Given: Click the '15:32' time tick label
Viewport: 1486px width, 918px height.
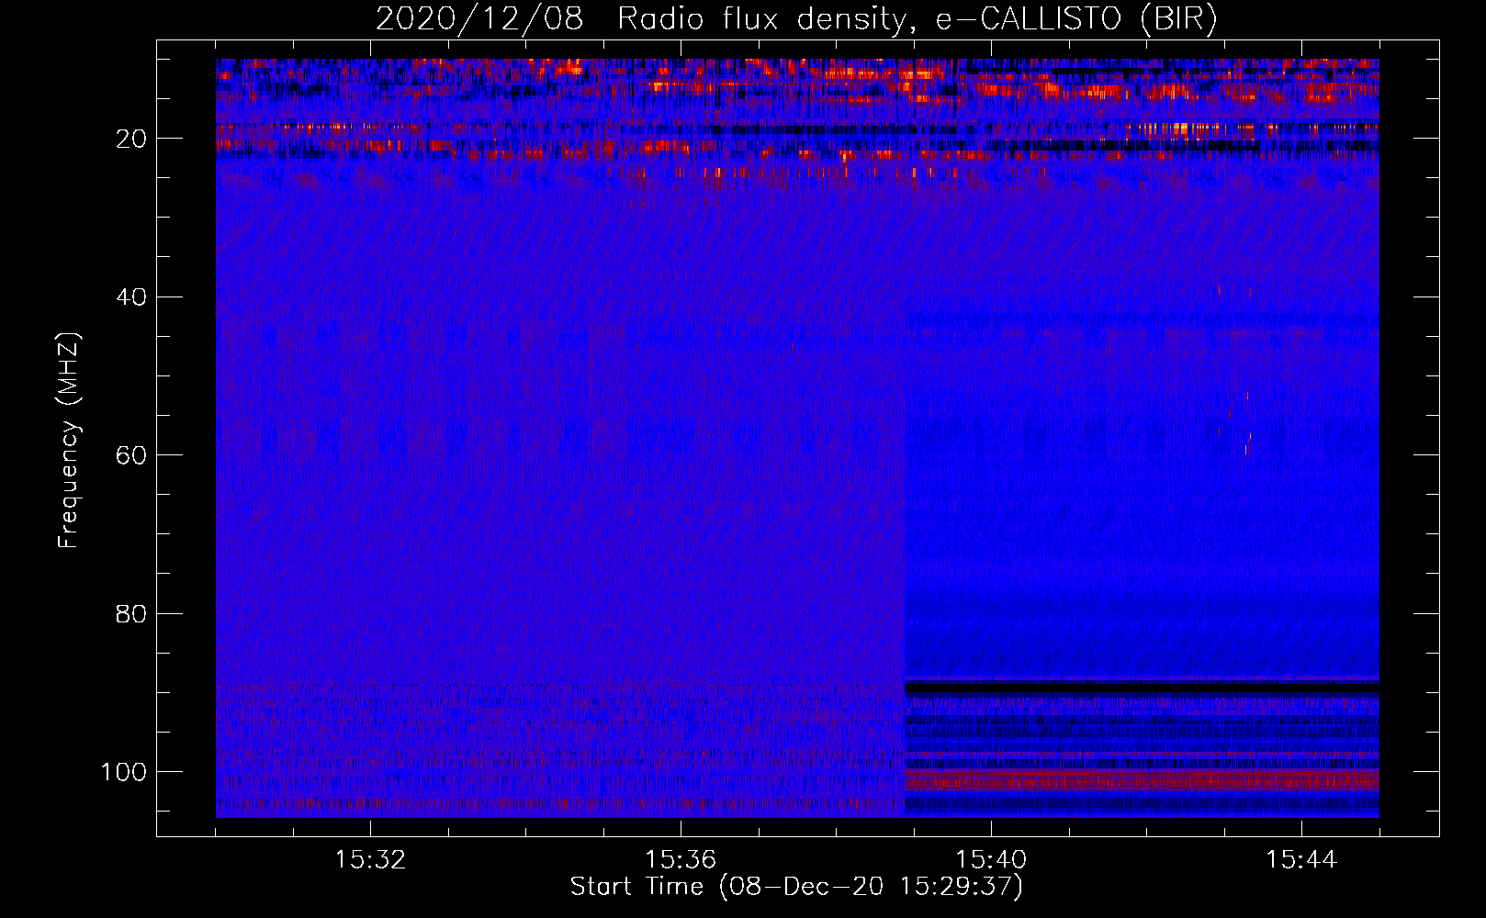Looking at the screenshot, I should point(370,860).
